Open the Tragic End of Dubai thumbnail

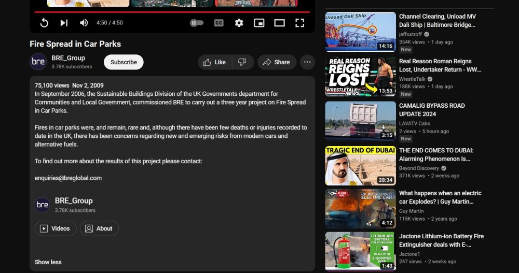[x=361, y=166]
